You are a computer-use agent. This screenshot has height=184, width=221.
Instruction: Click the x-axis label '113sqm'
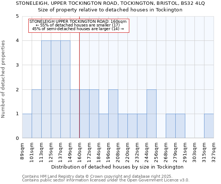pyautogui.click(x=41, y=152)
